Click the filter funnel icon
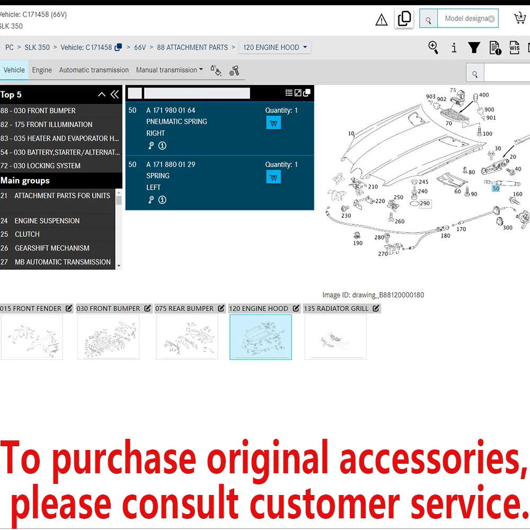This screenshot has height=530, width=530. pos(474,48)
